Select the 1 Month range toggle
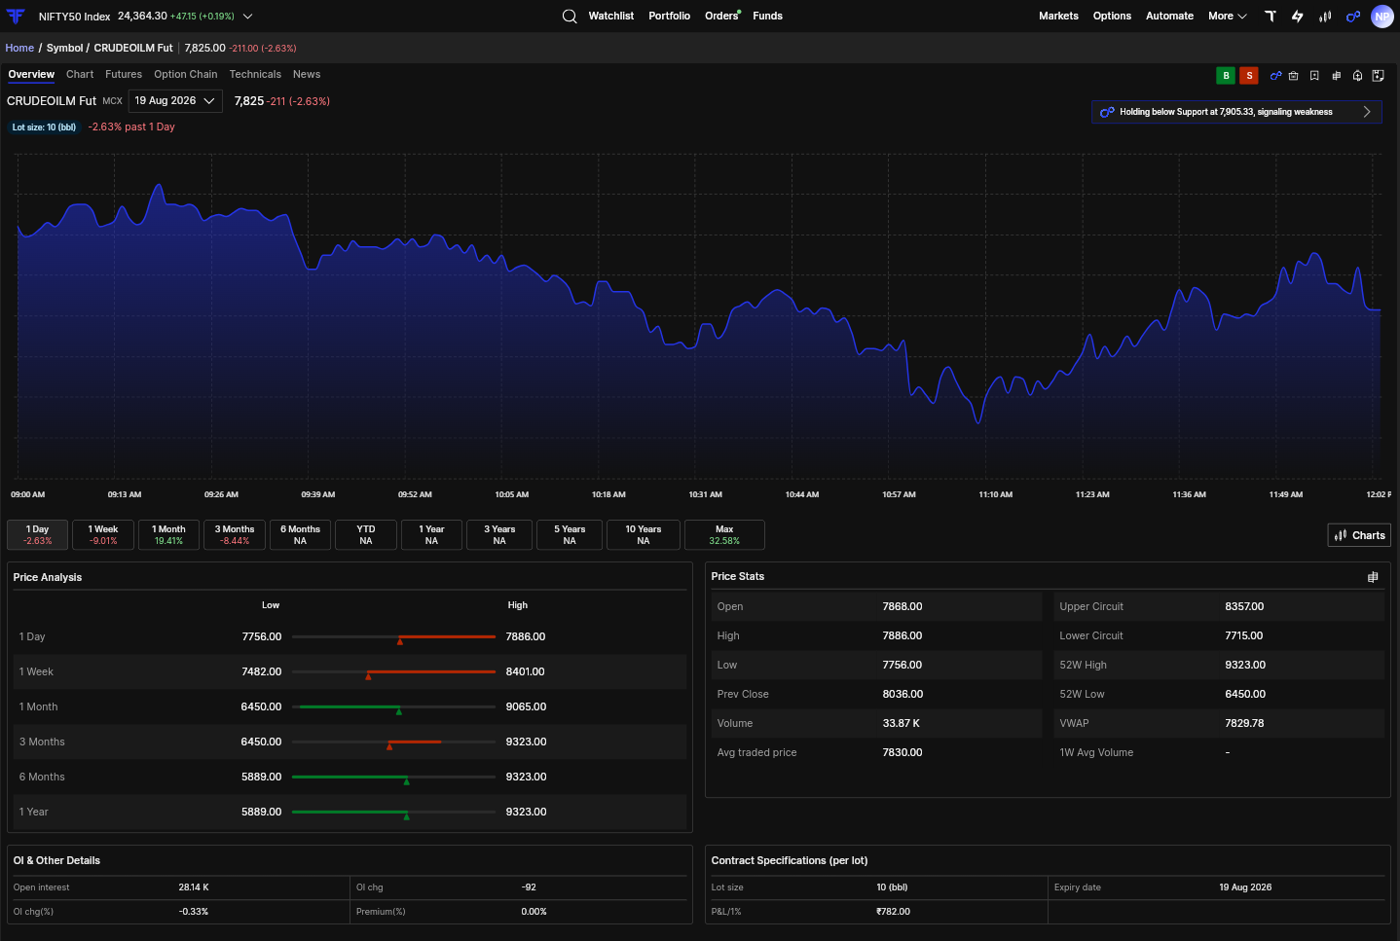 click(168, 534)
